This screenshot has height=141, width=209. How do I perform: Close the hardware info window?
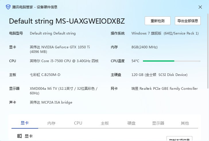point(200,7)
